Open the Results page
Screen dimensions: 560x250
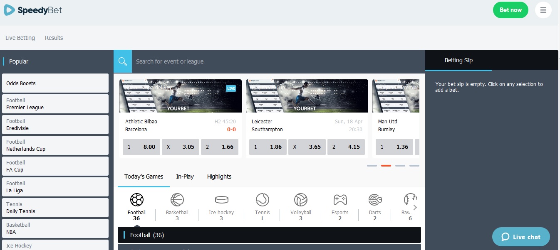(x=54, y=38)
